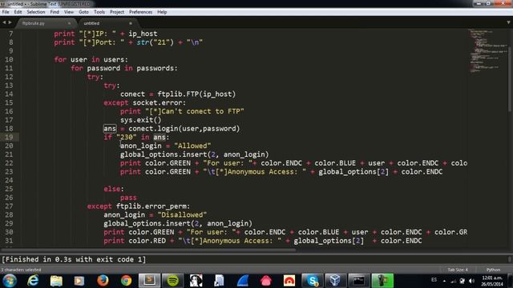
Task: Open the black-and-white face icon app
Action: click(x=196, y=281)
